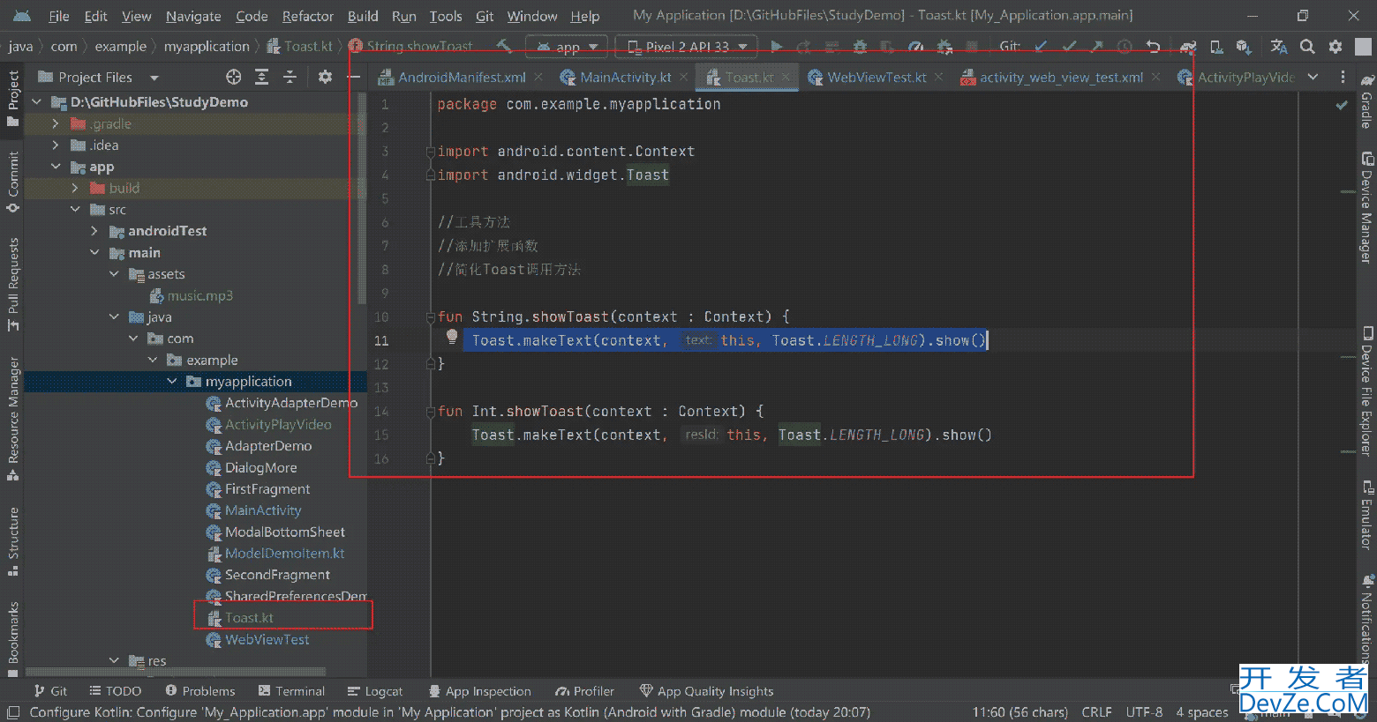Image resolution: width=1377 pixels, height=722 pixels.
Task: Click the inspection green checkmark in editor
Action: pyautogui.click(x=1342, y=105)
